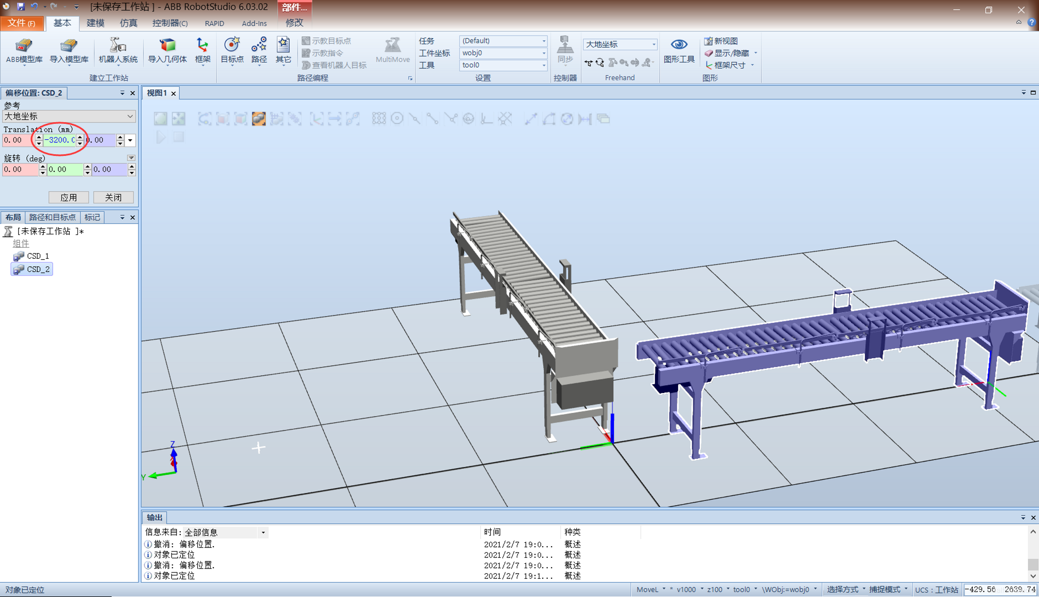This screenshot has height=597, width=1039.
Task: Open the 显示/隐藏 show/hide menu
Action: click(731, 53)
